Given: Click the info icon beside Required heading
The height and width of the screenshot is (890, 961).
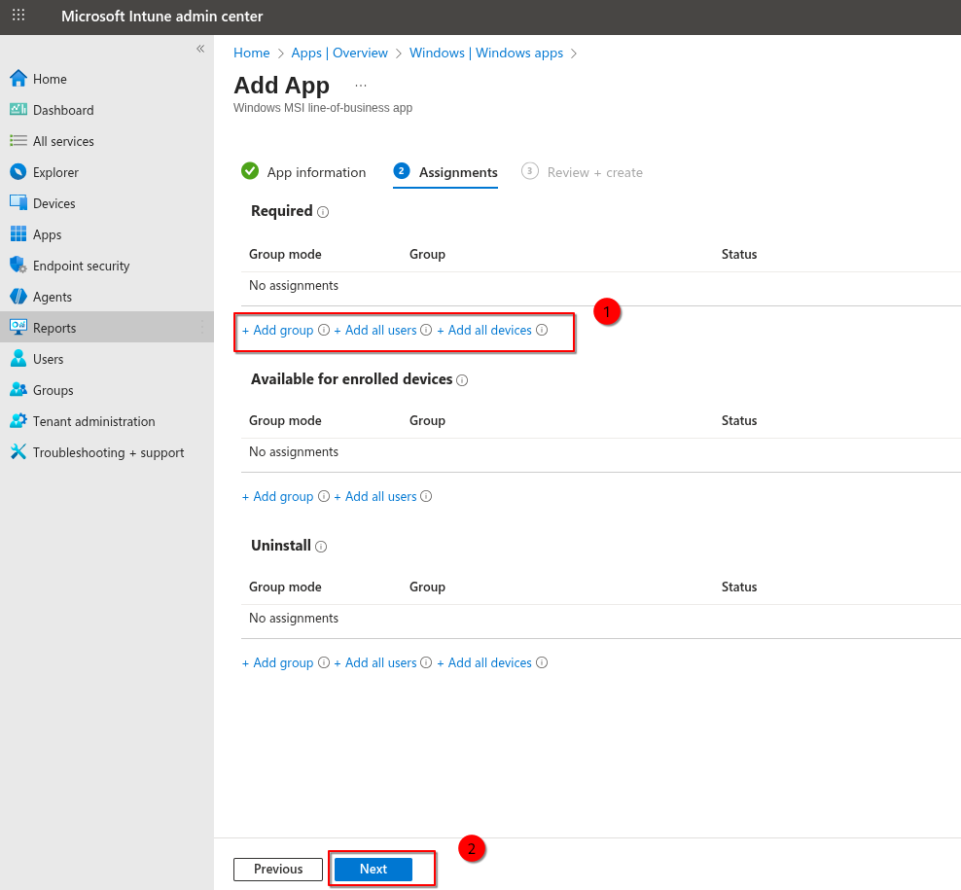Looking at the screenshot, I should point(323,212).
